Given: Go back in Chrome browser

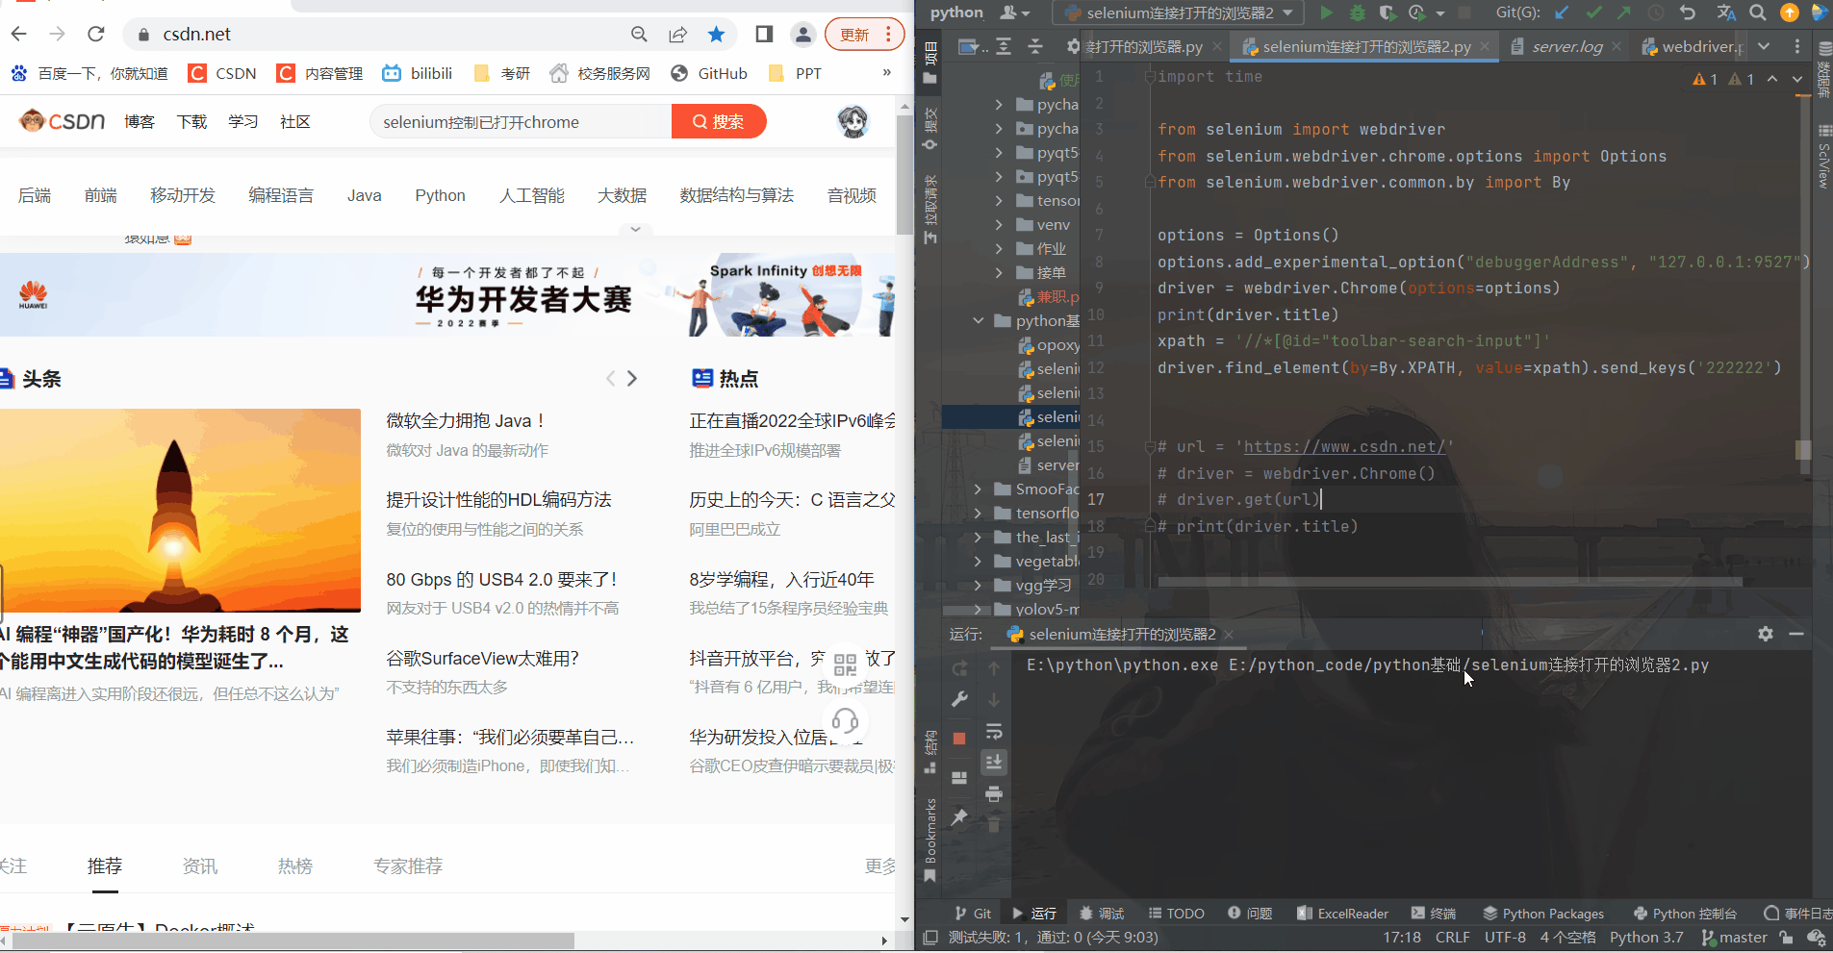Looking at the screenshot, I should click(19, 35).
